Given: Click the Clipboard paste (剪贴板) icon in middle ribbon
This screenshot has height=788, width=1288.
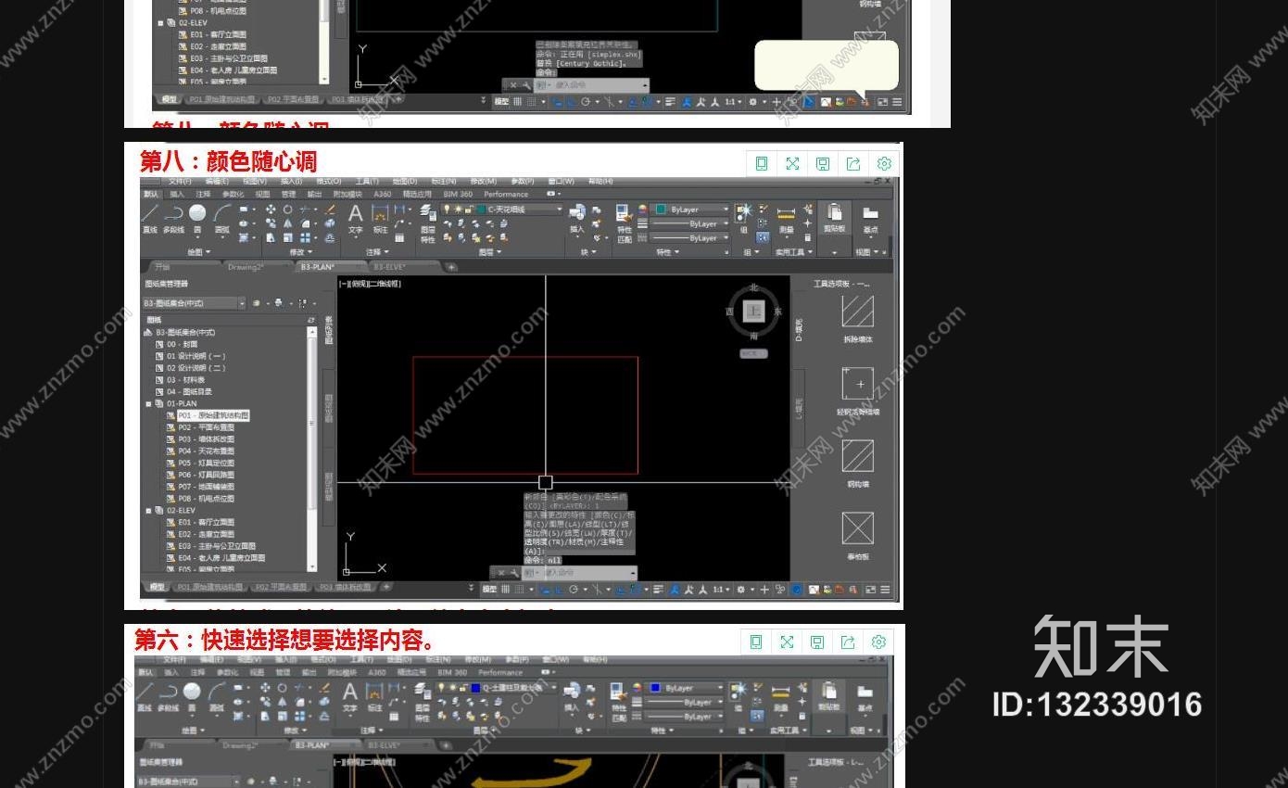Looking at the screenshot, I should point(834,217).
